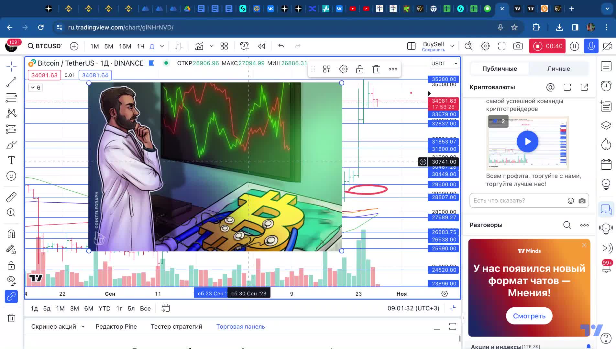Expand the BuySell layout dropdown

[452, 46]
